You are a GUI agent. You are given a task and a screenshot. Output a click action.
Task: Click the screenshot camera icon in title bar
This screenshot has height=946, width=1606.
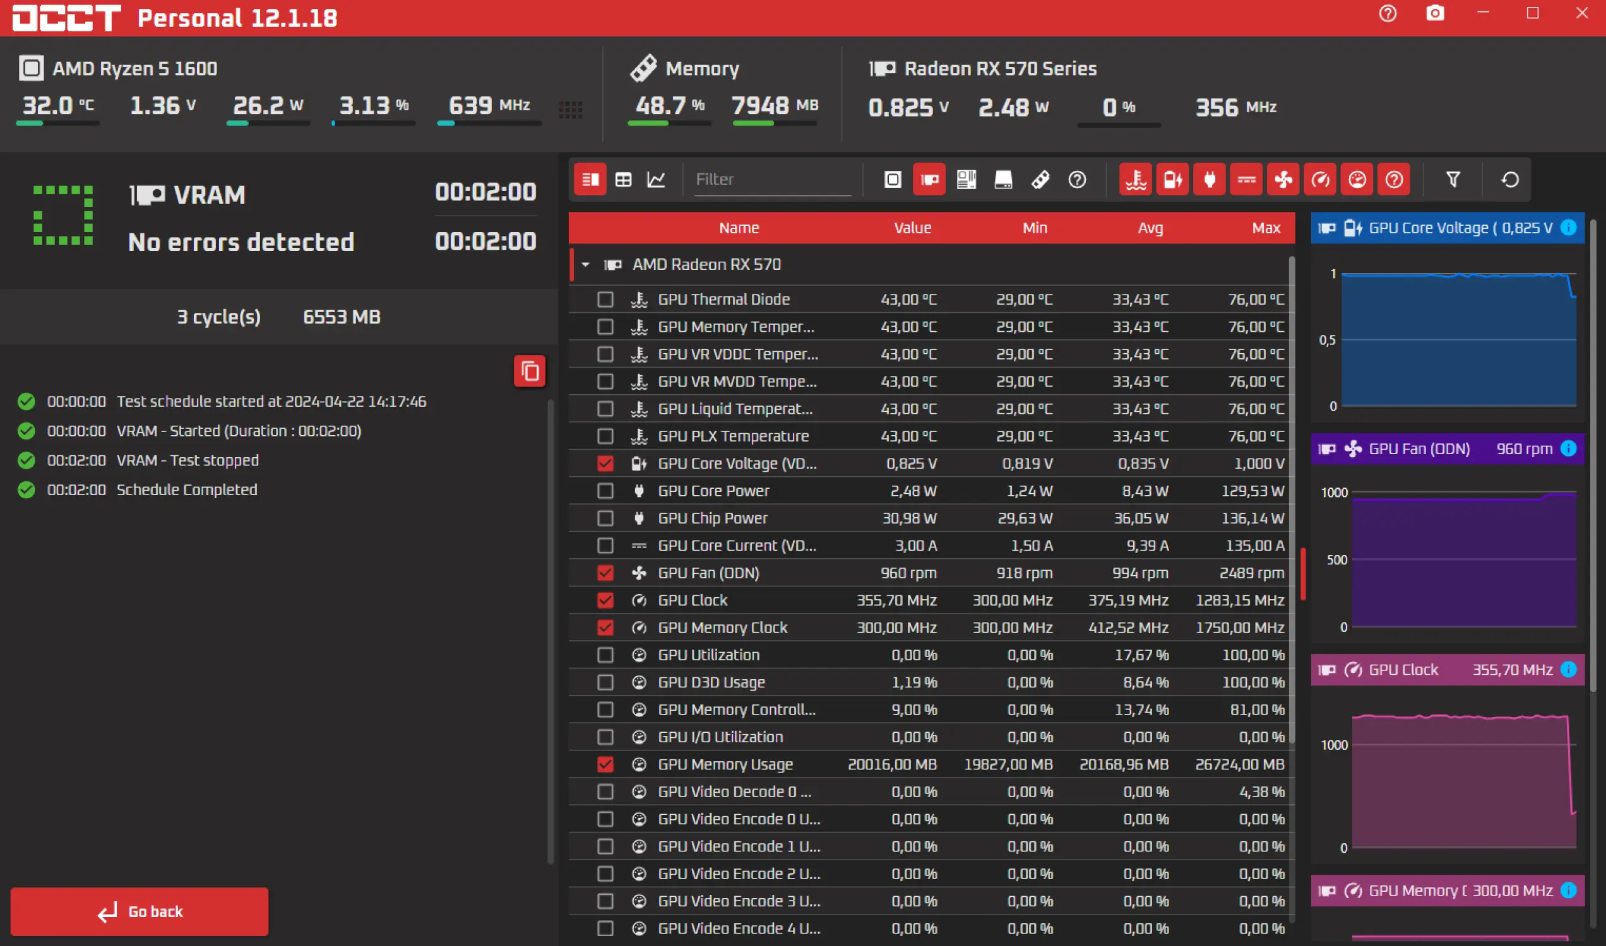1435,13
